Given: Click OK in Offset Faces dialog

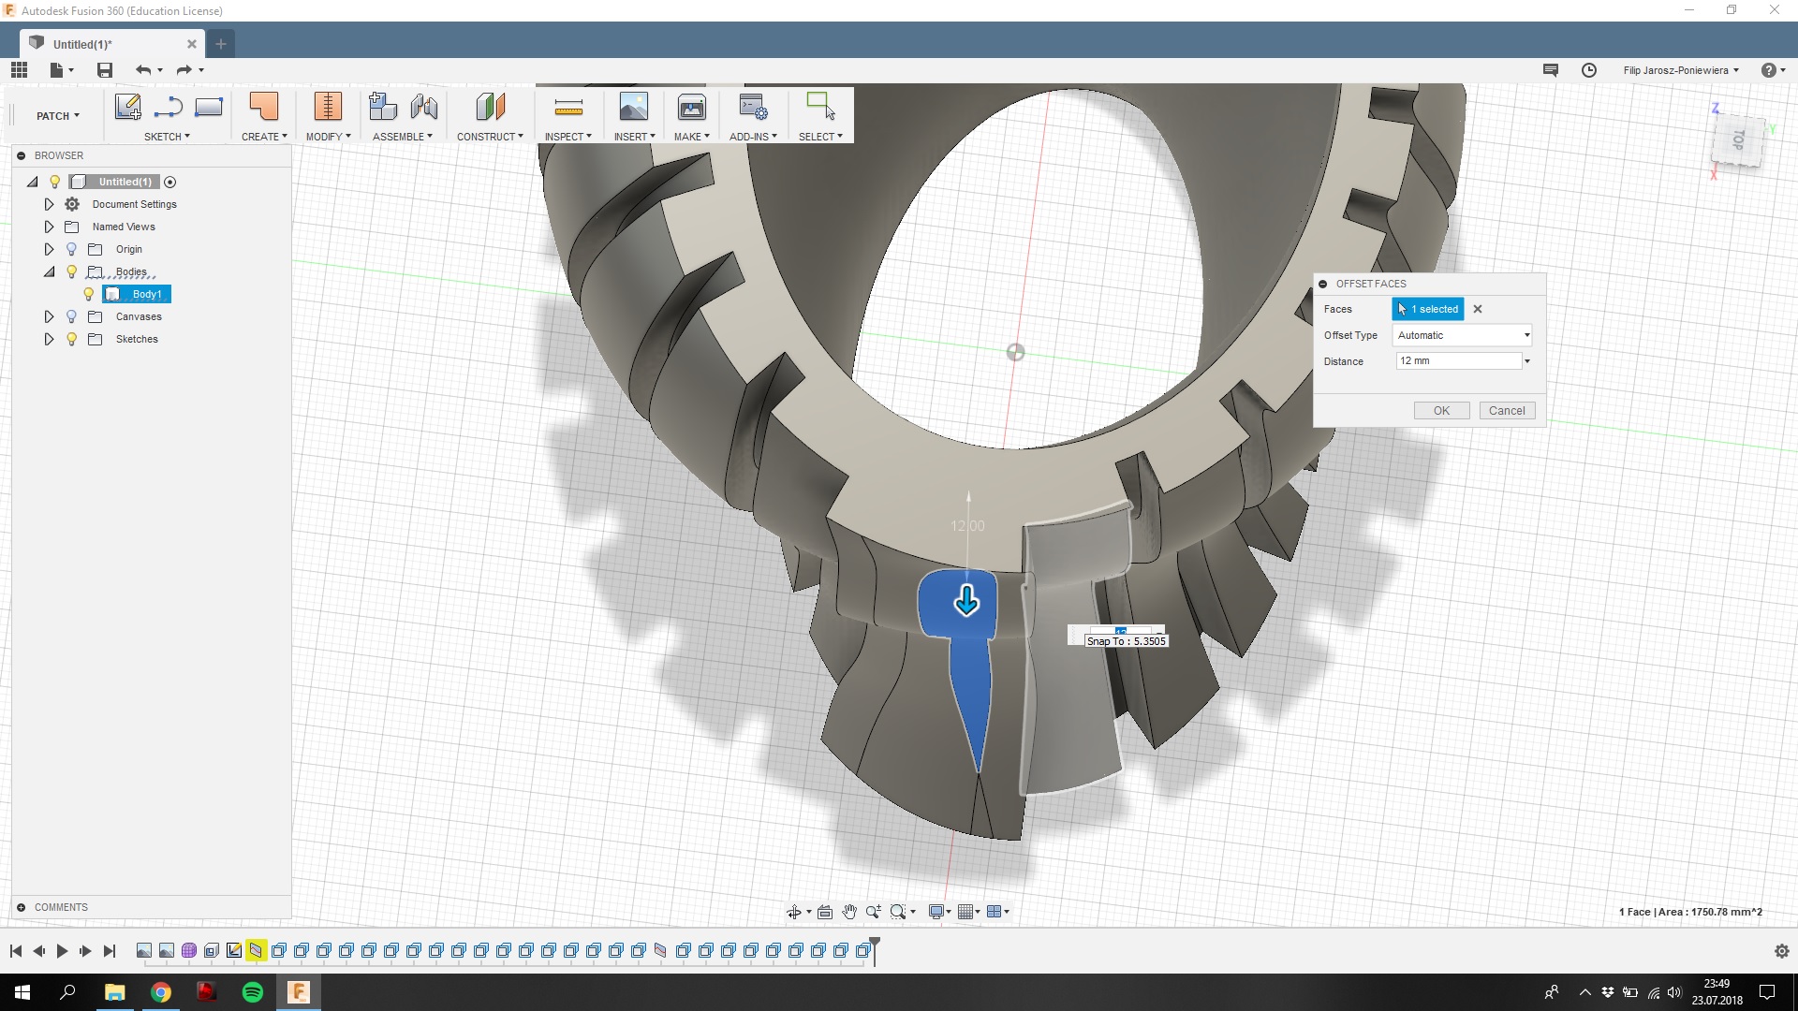Looking at the screenshot, I should point(1441,411).
